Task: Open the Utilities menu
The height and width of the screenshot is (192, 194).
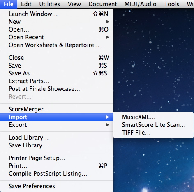Action: (50, 4)
